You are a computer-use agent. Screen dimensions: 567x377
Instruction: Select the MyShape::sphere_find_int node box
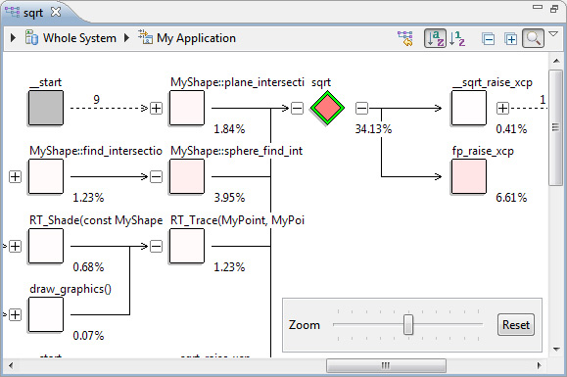(187, 176)
